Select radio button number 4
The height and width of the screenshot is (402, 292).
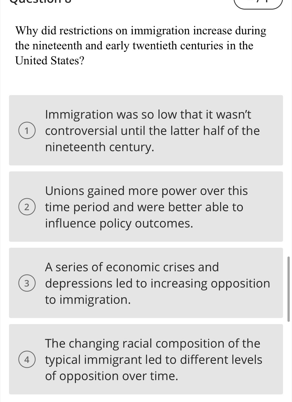coord(27,360)
